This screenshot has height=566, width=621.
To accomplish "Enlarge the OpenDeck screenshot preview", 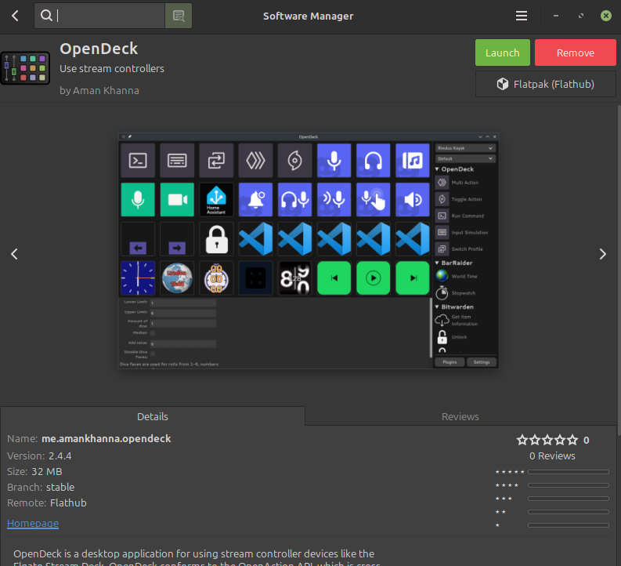I will 308,251.
